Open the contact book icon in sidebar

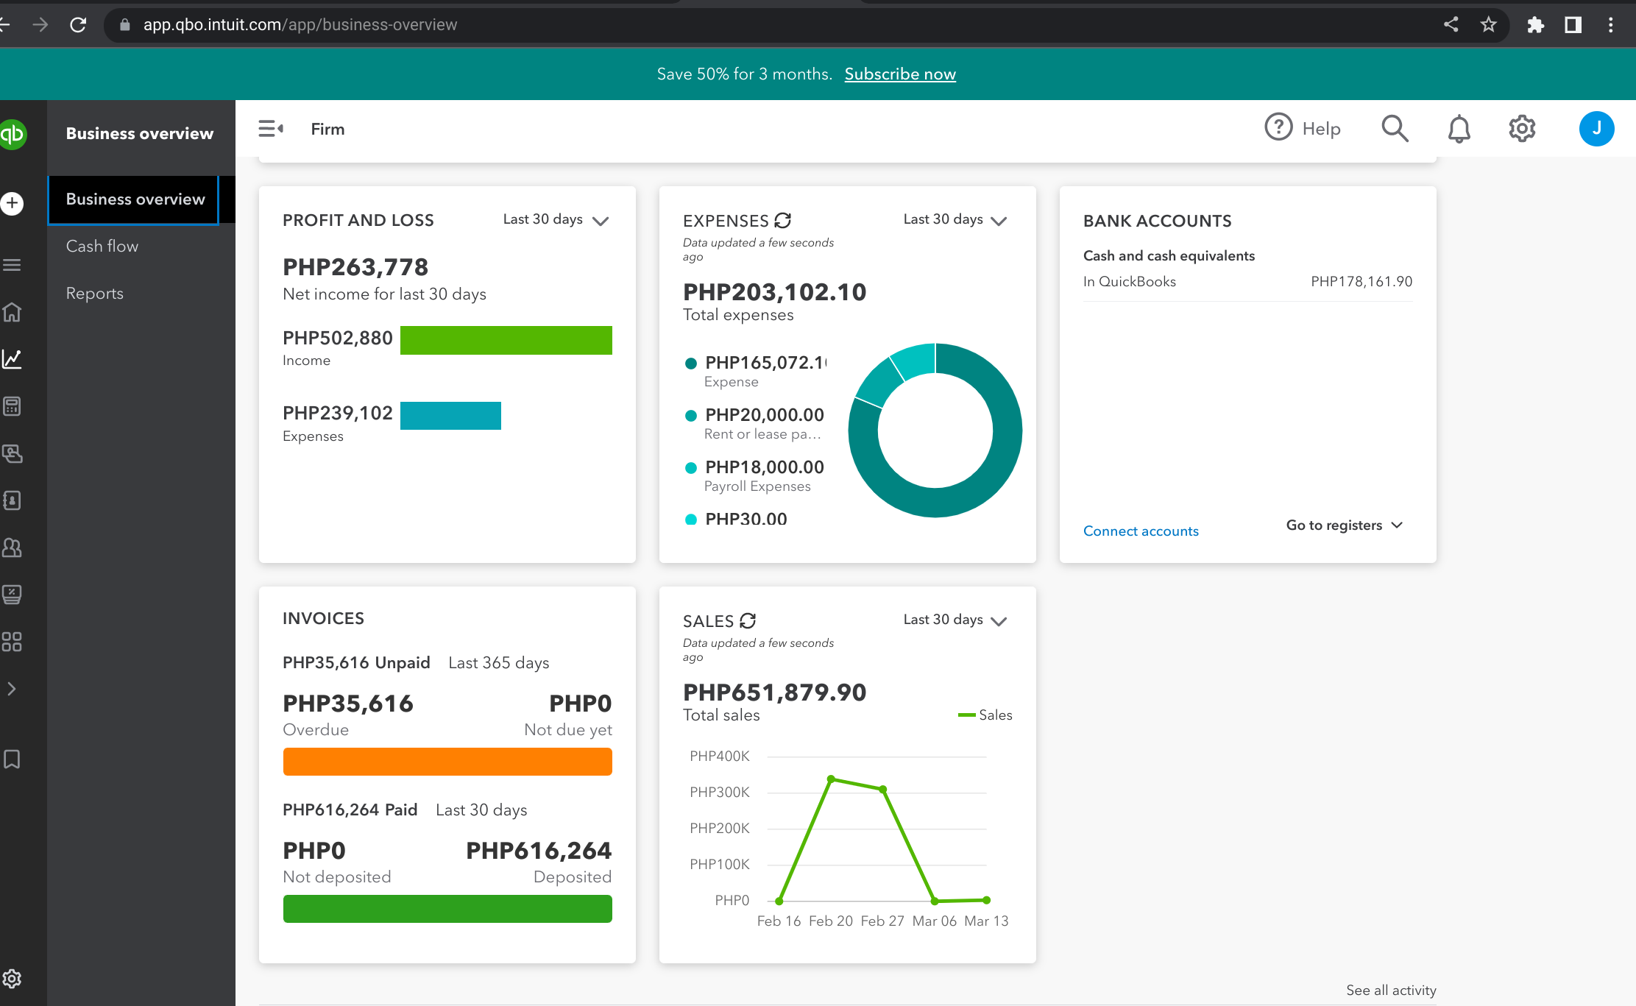point(12,500)
